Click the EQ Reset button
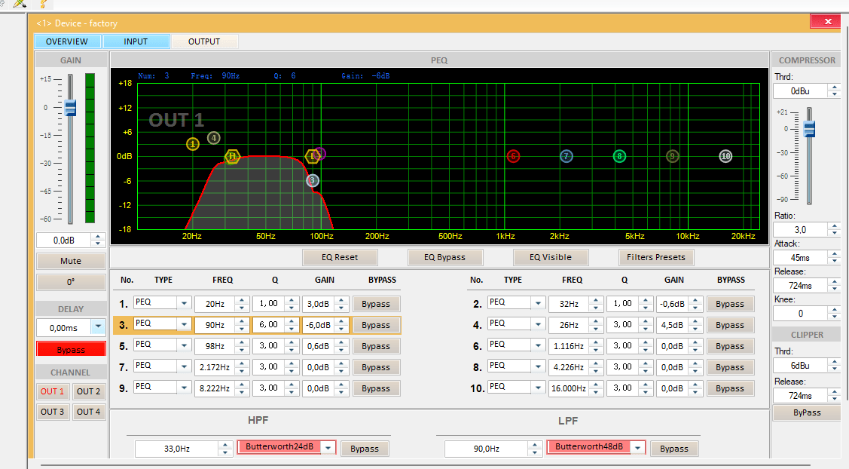 pyautogui.click(x=340, y=257)
